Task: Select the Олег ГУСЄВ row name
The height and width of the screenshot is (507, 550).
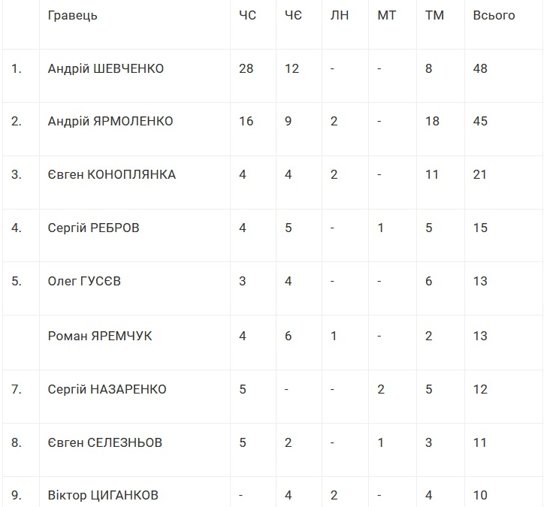Action: pyautogui.click(x=84, y=281)
